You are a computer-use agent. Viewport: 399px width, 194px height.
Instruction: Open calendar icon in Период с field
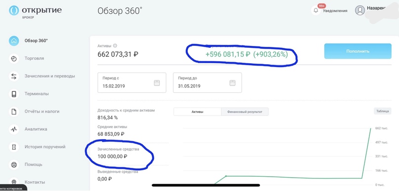pos(157,83)
